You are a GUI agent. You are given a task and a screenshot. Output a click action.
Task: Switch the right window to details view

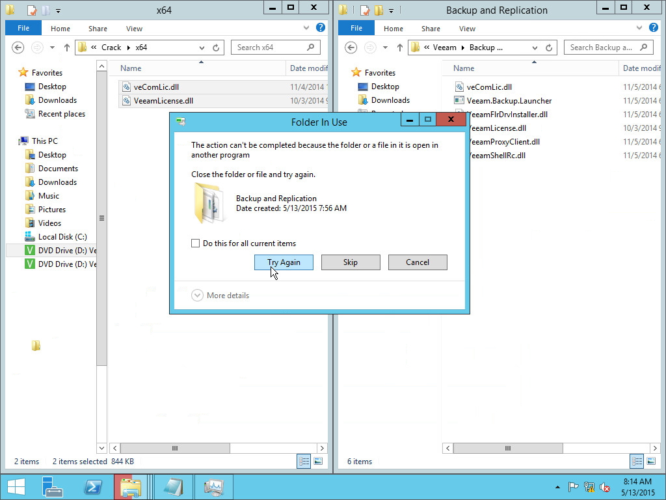(637, 462)
